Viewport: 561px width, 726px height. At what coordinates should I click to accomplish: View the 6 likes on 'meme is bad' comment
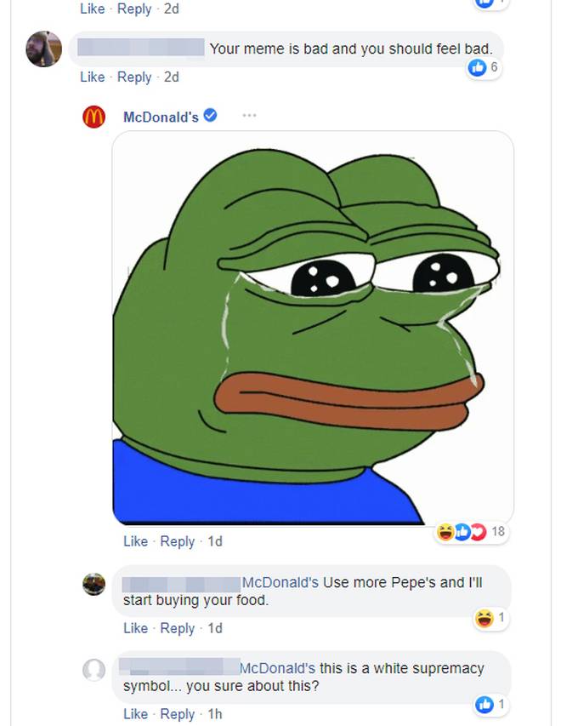tap(484, 67)
